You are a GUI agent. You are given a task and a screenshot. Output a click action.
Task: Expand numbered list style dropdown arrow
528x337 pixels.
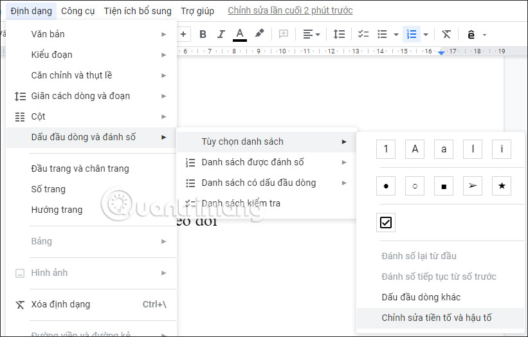pos(426,34)
